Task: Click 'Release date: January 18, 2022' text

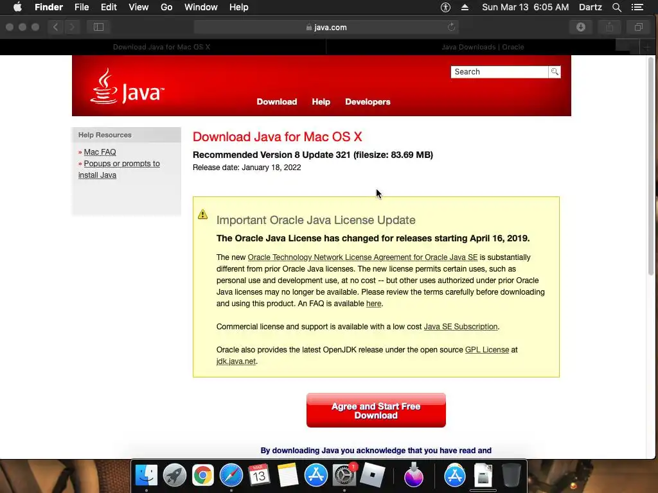Action: pos(247,168)
